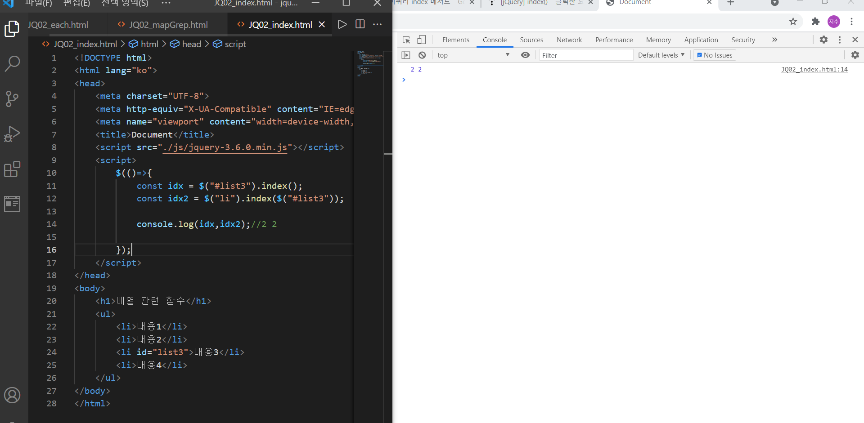
Task: Run the current file with play button
Action: click(x=342, y=24)
